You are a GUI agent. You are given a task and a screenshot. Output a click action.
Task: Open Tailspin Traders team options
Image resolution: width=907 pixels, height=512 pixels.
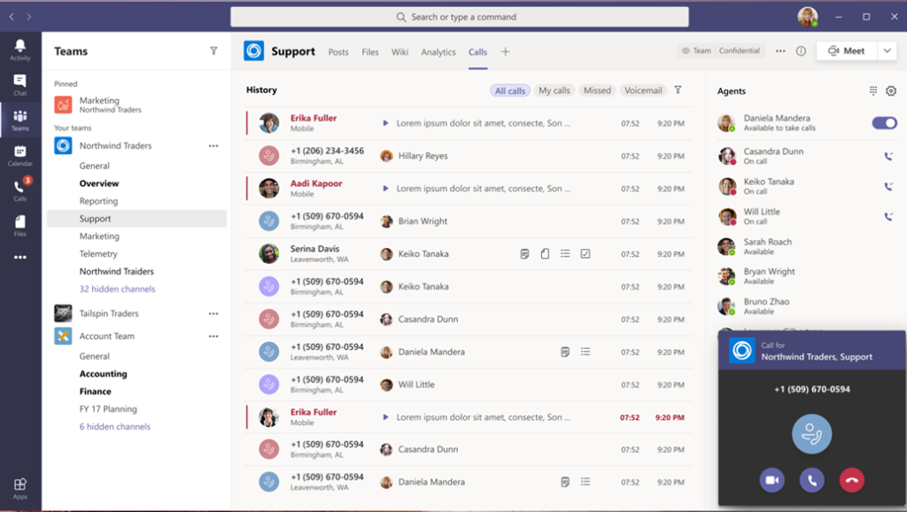pos(213,314)
